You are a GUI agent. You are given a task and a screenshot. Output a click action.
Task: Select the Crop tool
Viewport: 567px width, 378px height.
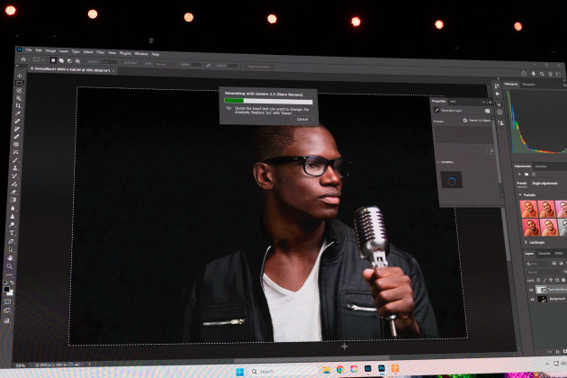[x=18, y=105]
